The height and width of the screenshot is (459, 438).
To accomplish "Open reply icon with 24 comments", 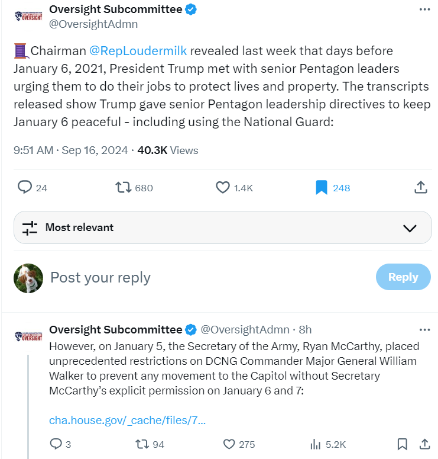I will click(25, 188).
